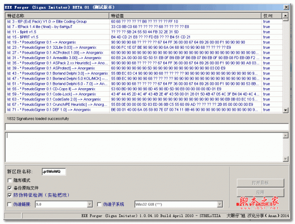Select row Id: 43 PseudoSigner Borland Delphi 3.0

pyautogui.click(x=144, y=73)
